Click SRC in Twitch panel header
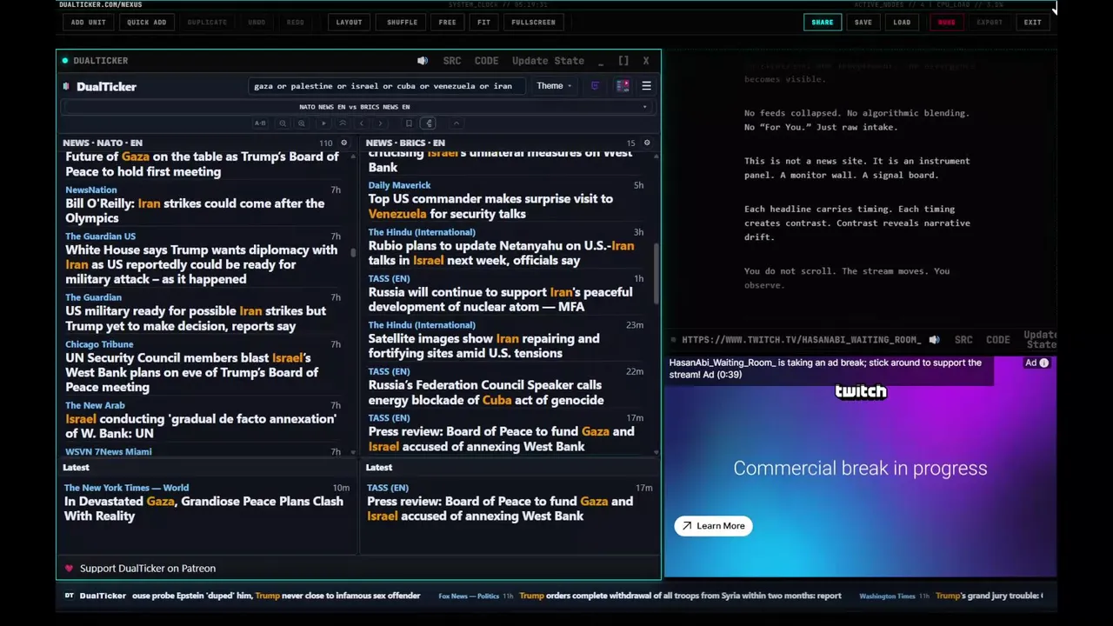This screenshot has width=1113, height=626. (963, 340)
